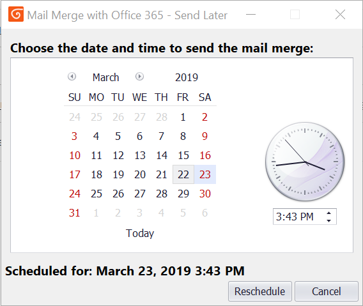363x306 pixels.
Task: Jump to Today in the calendar
Action: tap(140, 233)
